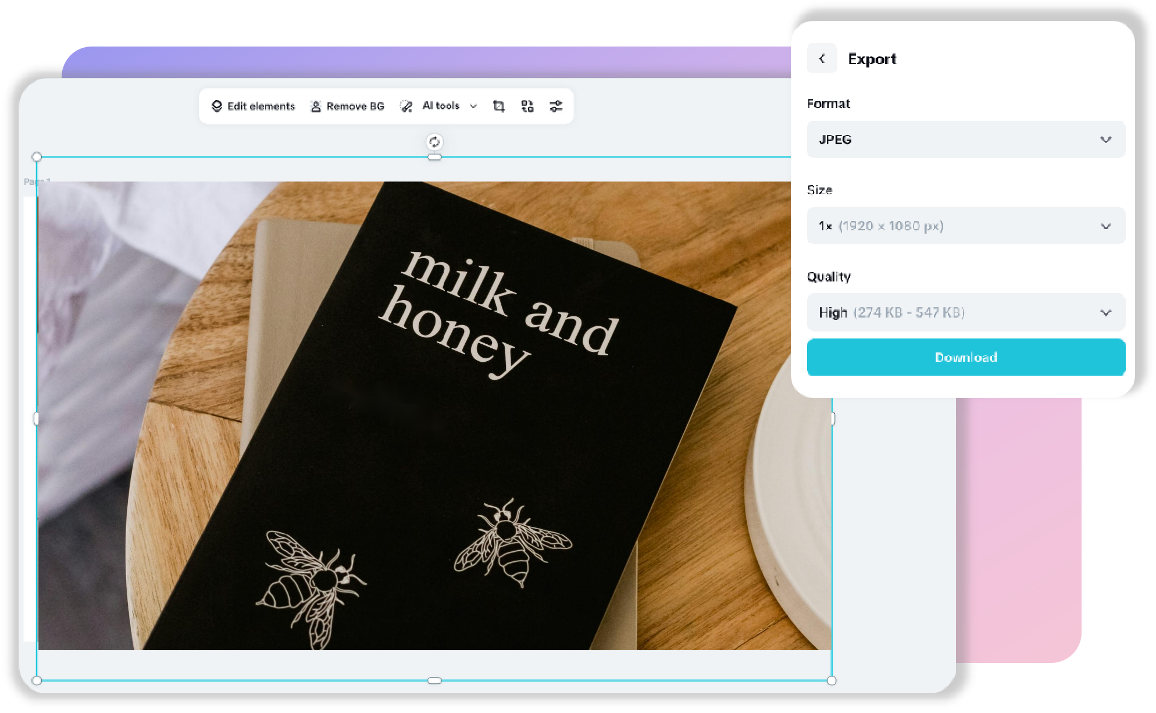Click the bottom-right corner resize handle

pyautogui.click(x=832, y=680)
